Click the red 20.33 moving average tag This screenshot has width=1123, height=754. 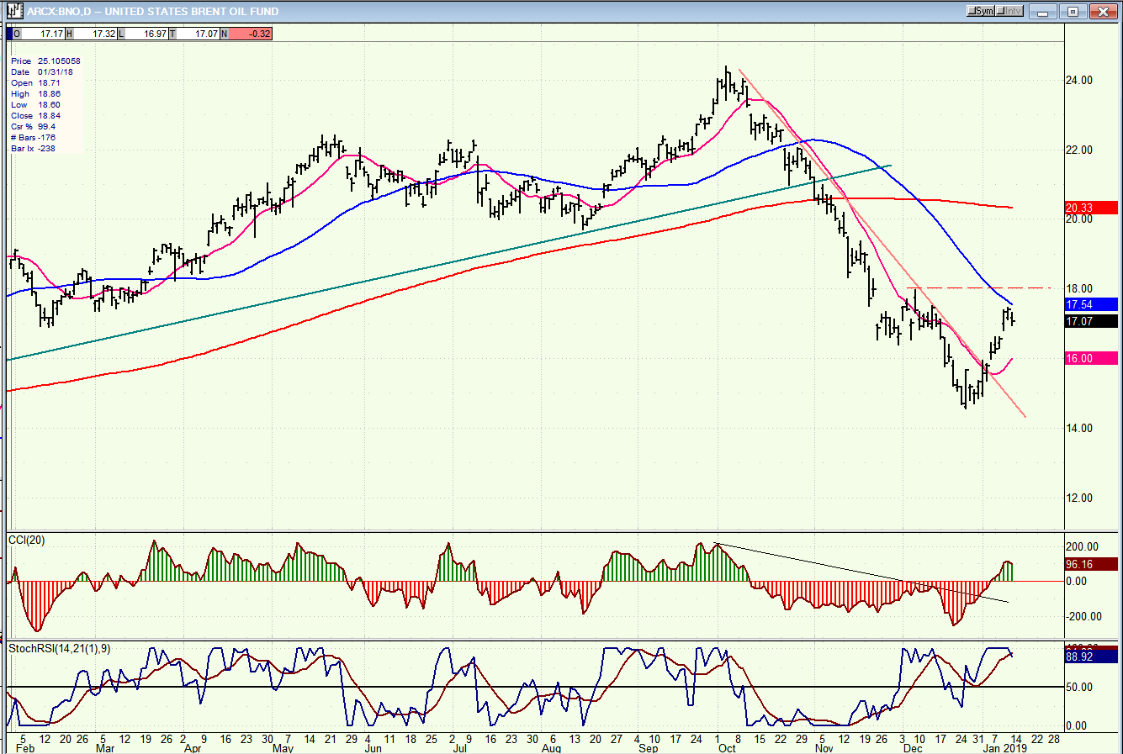tap(1090, 208)
